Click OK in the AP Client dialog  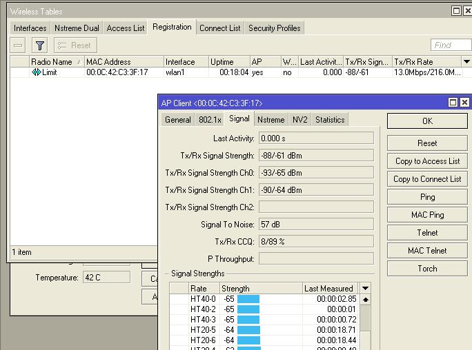tap(427, 121)
